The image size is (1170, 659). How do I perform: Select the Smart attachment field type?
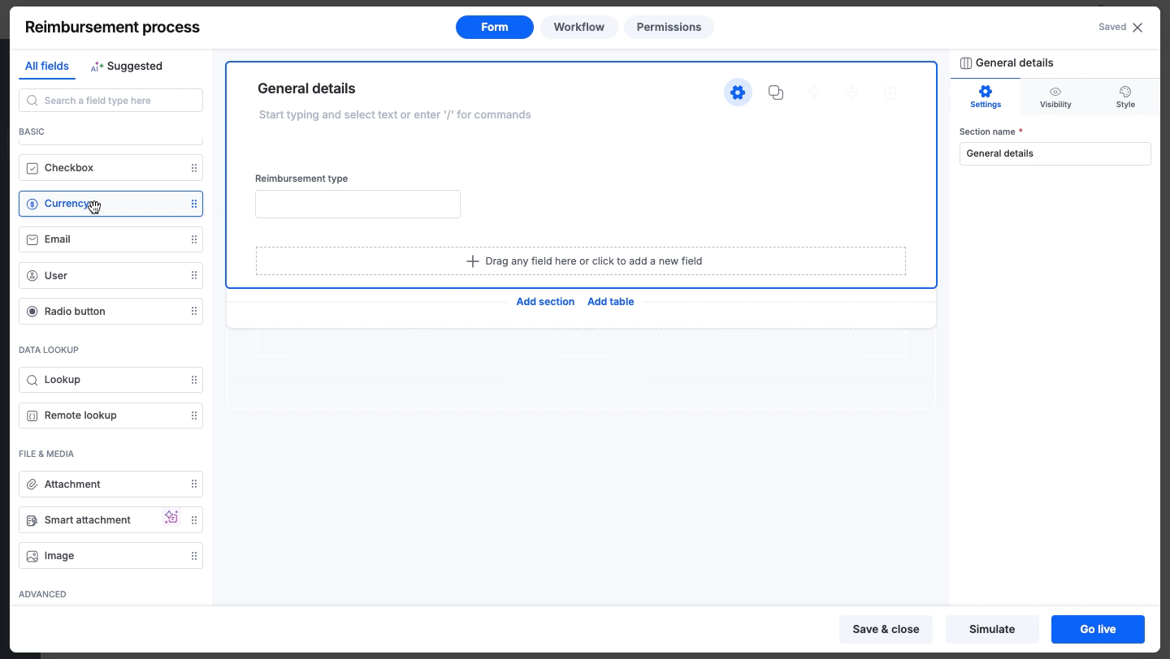click(110, 520)
